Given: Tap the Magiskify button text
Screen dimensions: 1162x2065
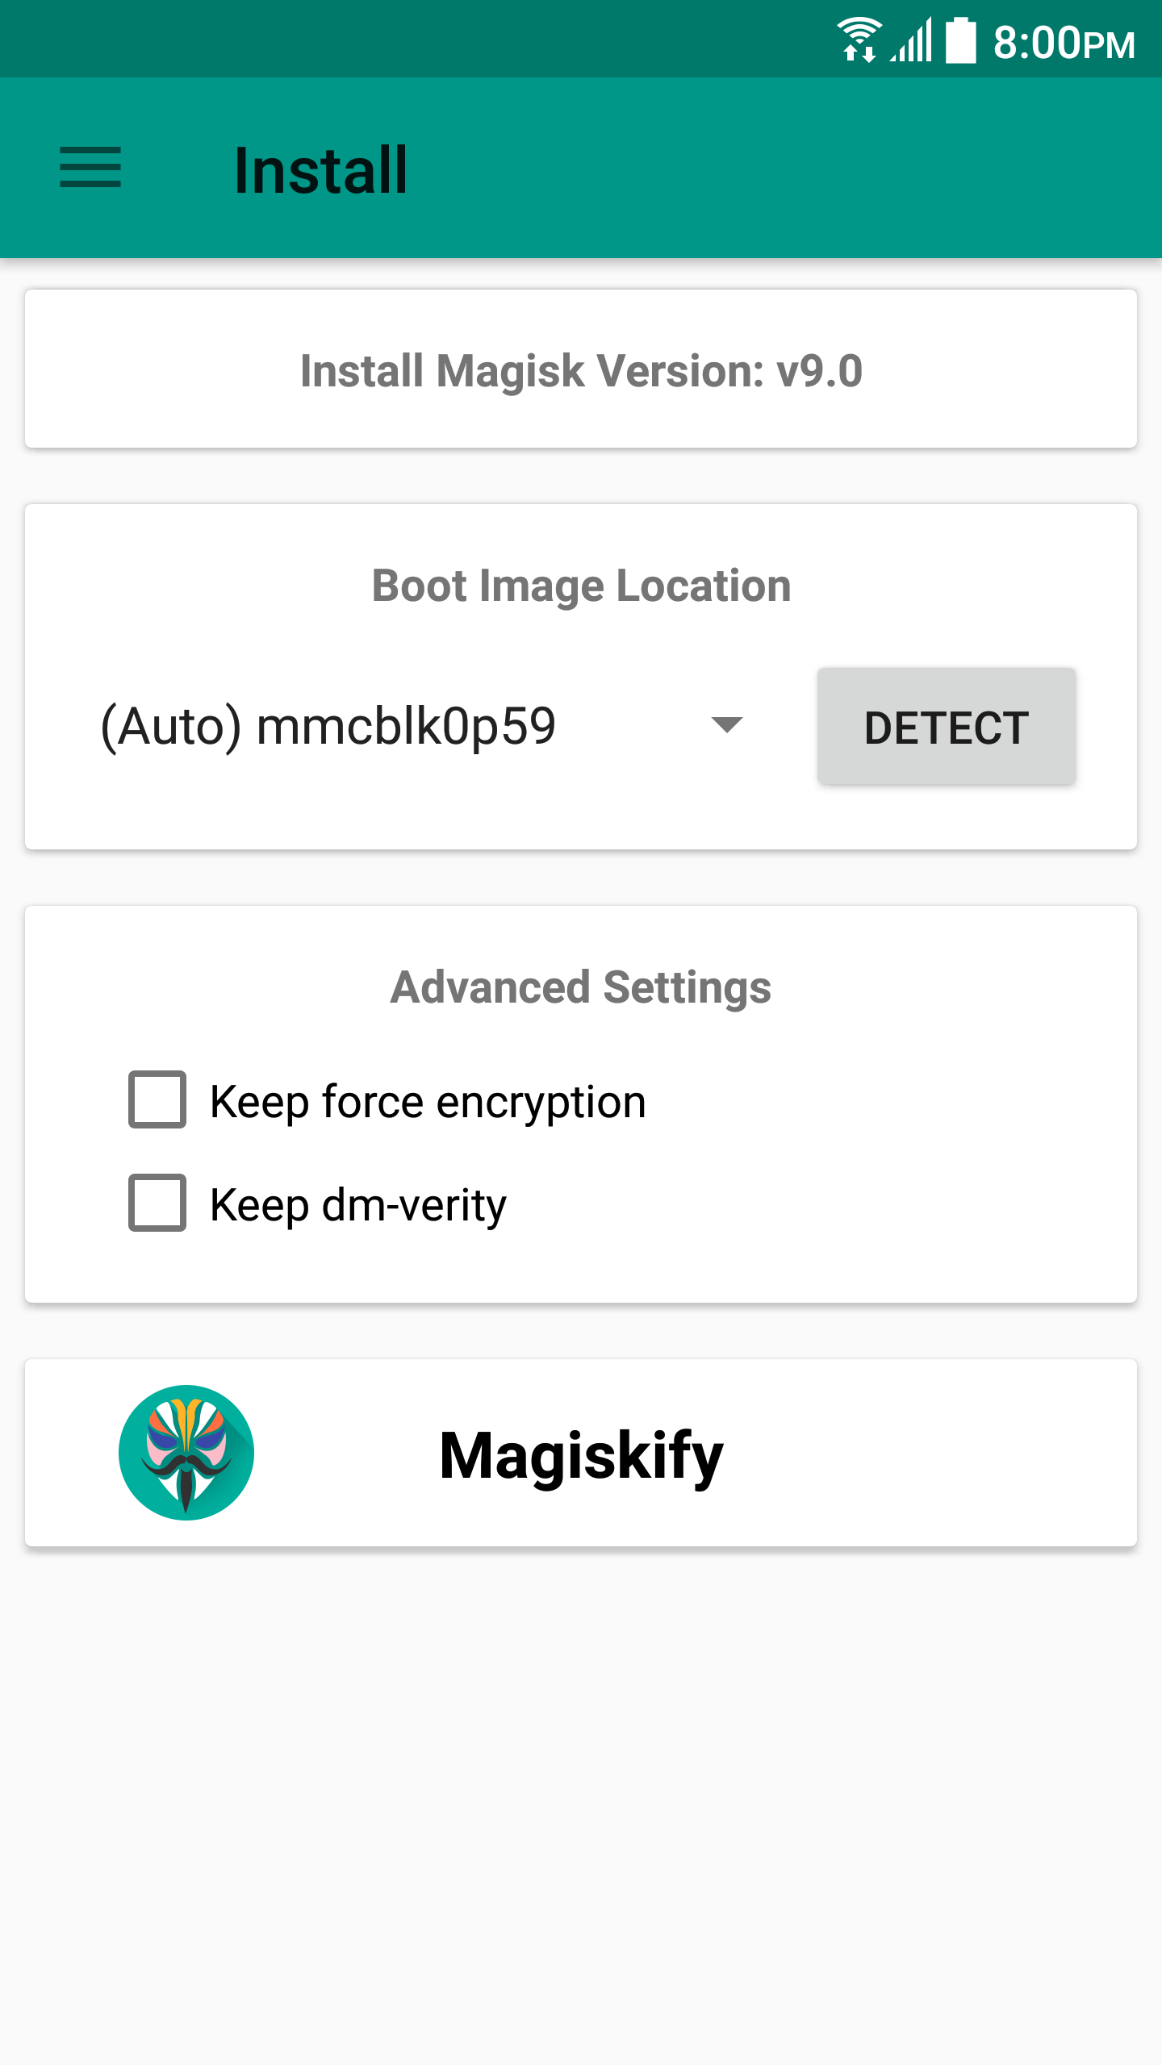Looking at the screenshot, I should pos(581,1454).
